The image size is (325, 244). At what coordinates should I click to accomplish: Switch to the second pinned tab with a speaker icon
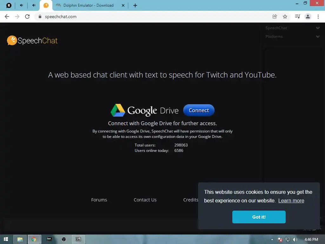(x=21, y=5)
